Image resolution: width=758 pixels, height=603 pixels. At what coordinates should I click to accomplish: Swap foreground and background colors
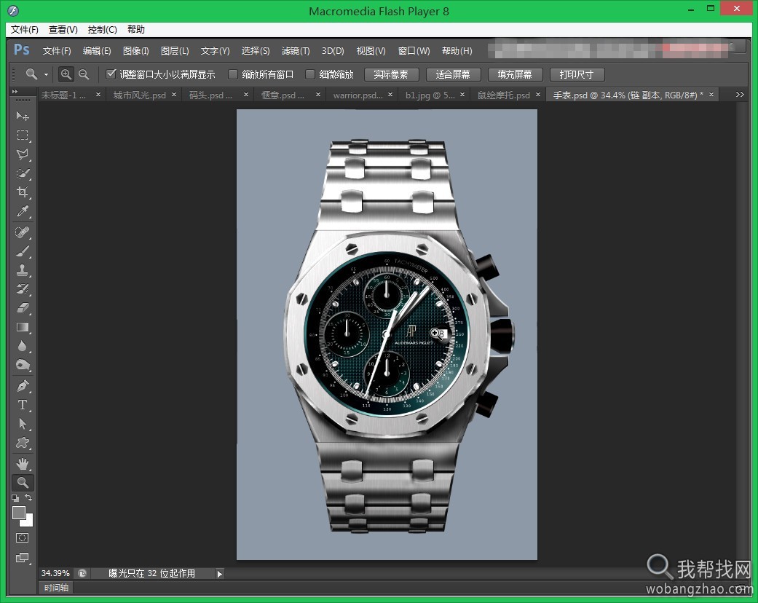click(x=28, y=497)
